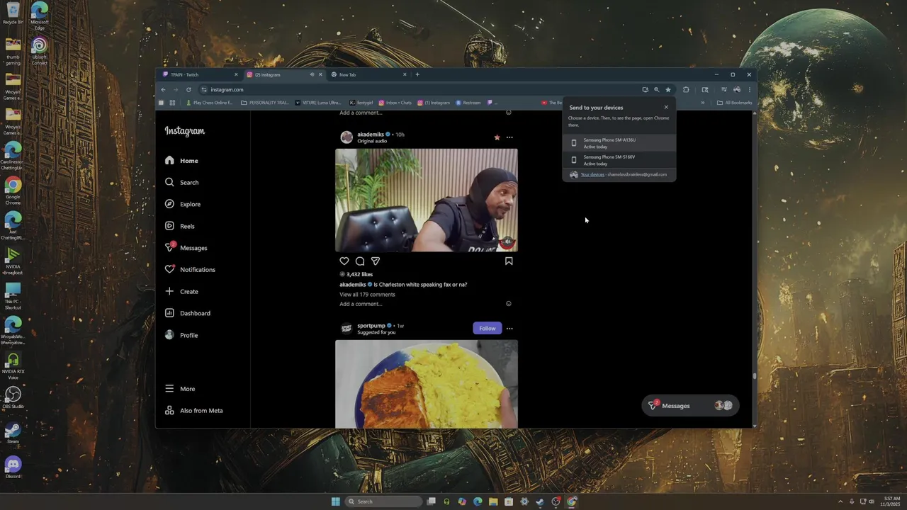Click the send to devices address bar icon

click(645, 90)
